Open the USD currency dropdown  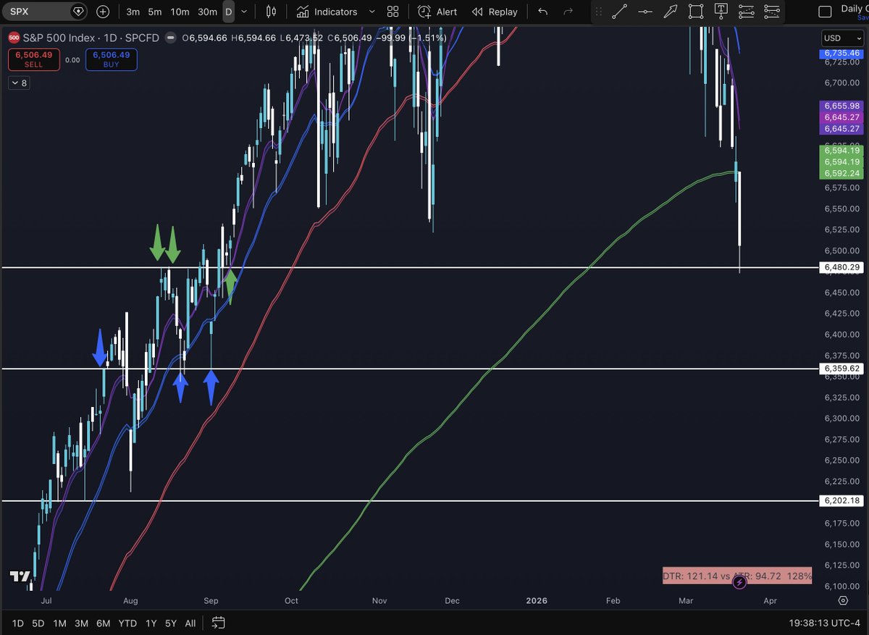pyautogui.click(x=842, y=38)
